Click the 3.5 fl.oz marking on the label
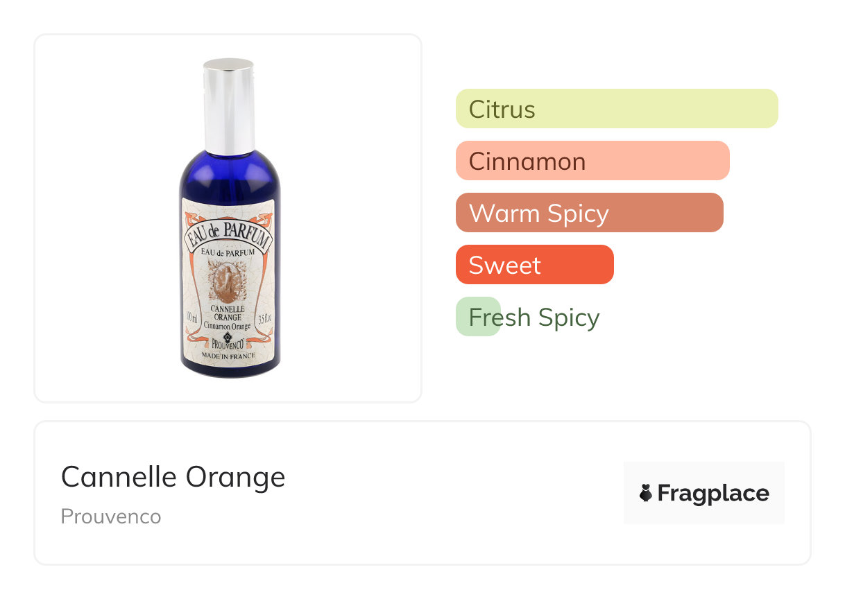 [x=264, y=320]
